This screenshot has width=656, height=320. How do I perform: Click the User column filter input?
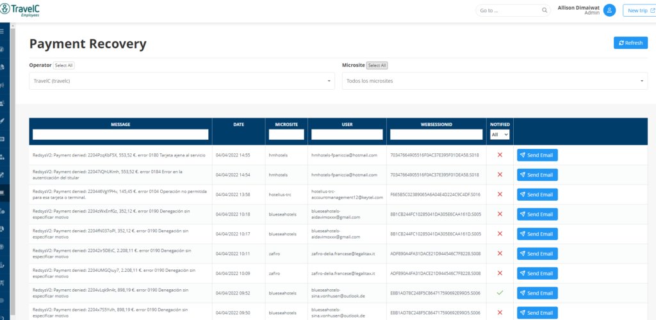tap(347, 135)
